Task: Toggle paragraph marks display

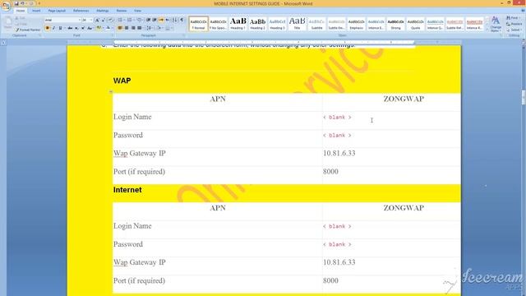Action: pos(182,20)
